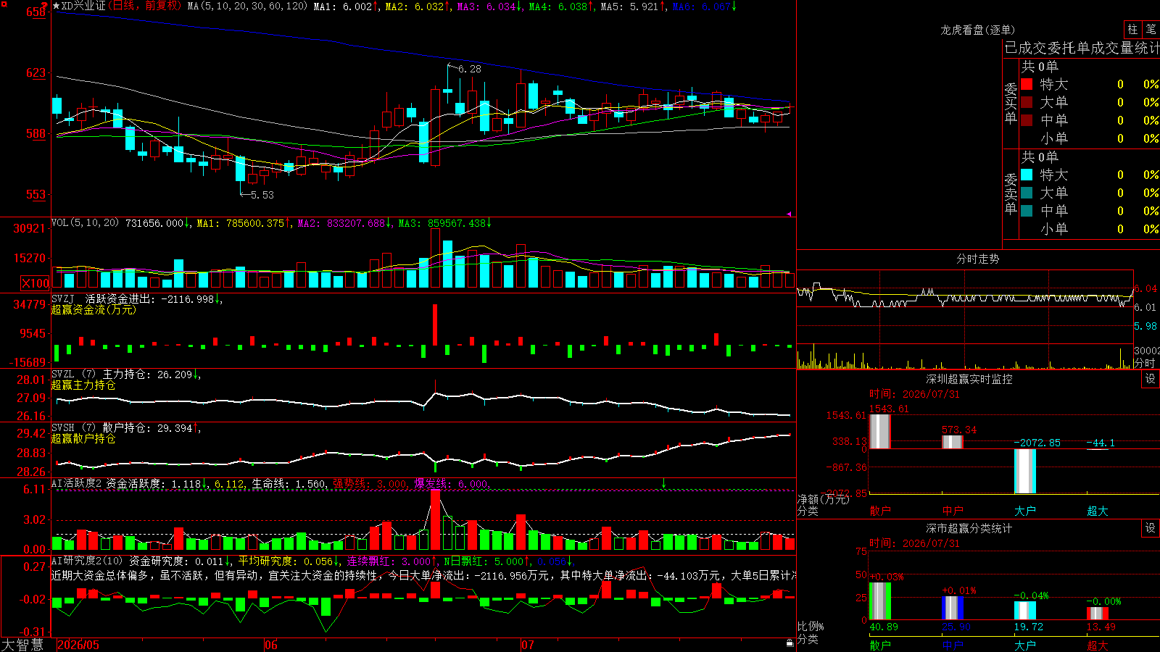Click the AI研究度2(10) indicator label
The width and height of the screenshot is (1160, 652).
pos(87,561)
